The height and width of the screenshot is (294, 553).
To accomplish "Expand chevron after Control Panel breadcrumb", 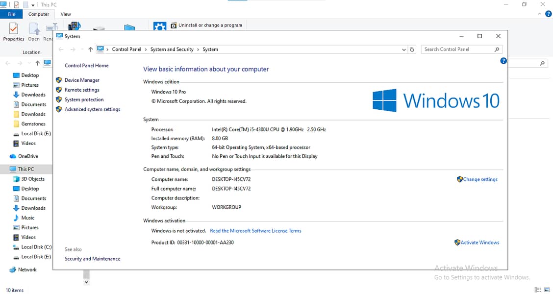I will click(x=146, y=49).
